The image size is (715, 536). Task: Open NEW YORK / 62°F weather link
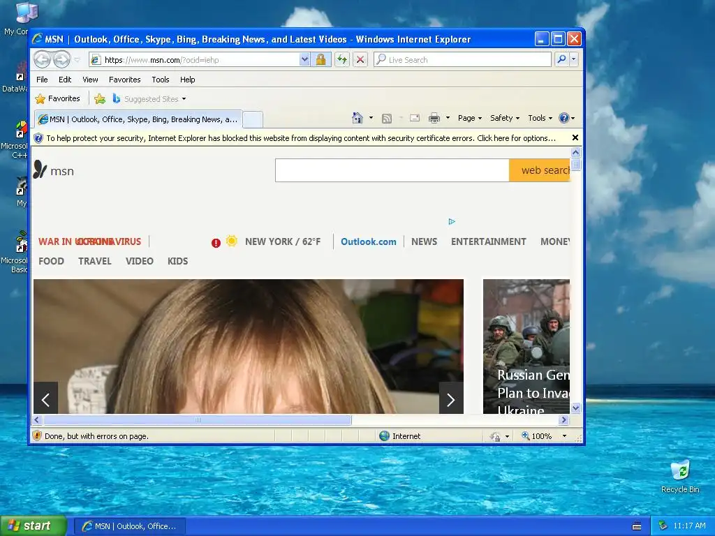(283, 241)
